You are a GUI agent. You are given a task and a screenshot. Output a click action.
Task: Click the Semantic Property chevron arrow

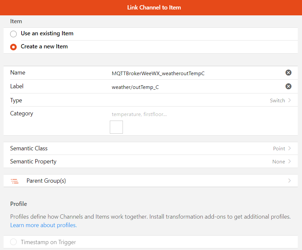coord(290,161)
